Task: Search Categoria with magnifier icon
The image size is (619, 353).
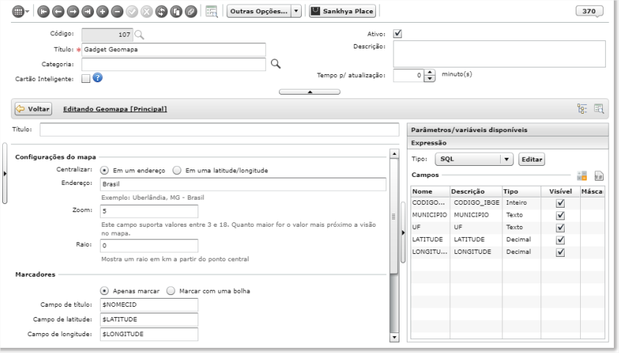Action: tap(275, 64)
